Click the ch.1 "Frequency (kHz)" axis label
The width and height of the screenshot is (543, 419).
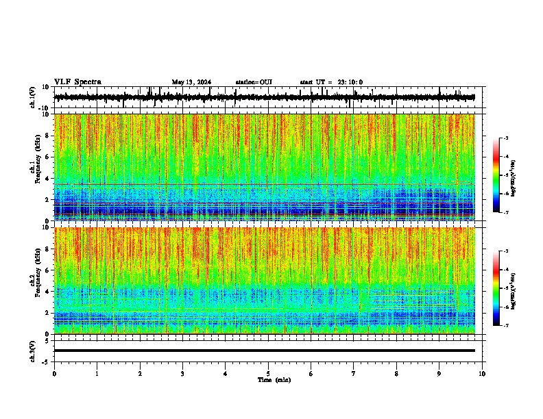point(38,159)
